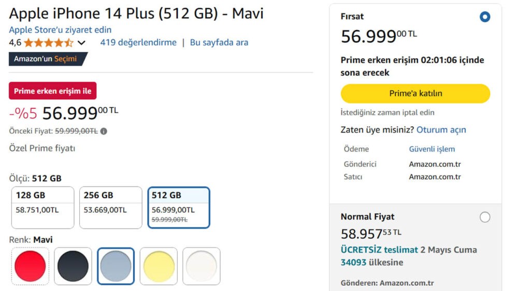Image resolution: width=518 pixels, height=291 pixels.
Task: Choose the 128 GB size option
Action: pos(43,207)
